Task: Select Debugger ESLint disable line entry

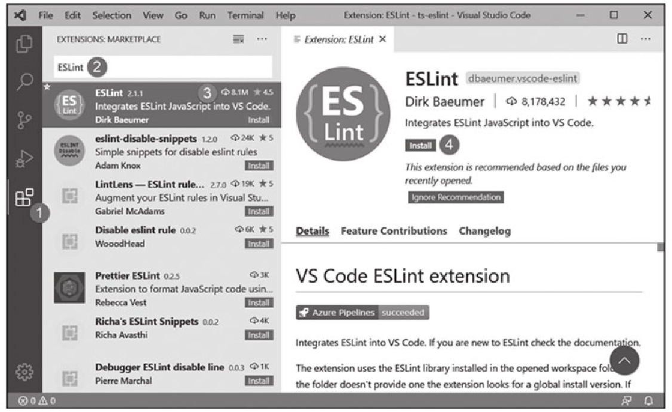Action: click(x=161, y=374)
